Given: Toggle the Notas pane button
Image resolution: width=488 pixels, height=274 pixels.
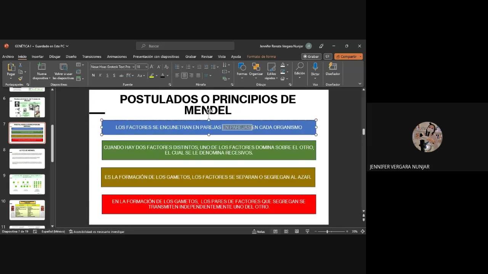Looking at the screenshot, I should click(259, 231).
